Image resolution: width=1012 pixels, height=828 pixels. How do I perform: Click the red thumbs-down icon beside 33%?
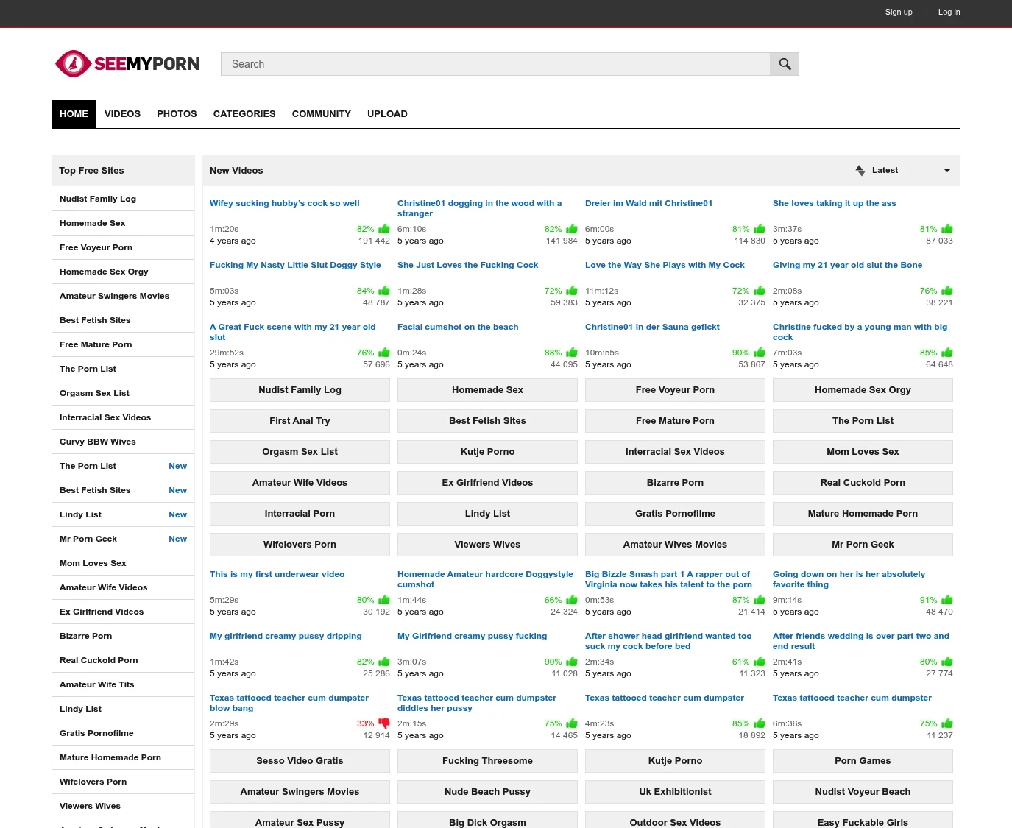[384, 723]
